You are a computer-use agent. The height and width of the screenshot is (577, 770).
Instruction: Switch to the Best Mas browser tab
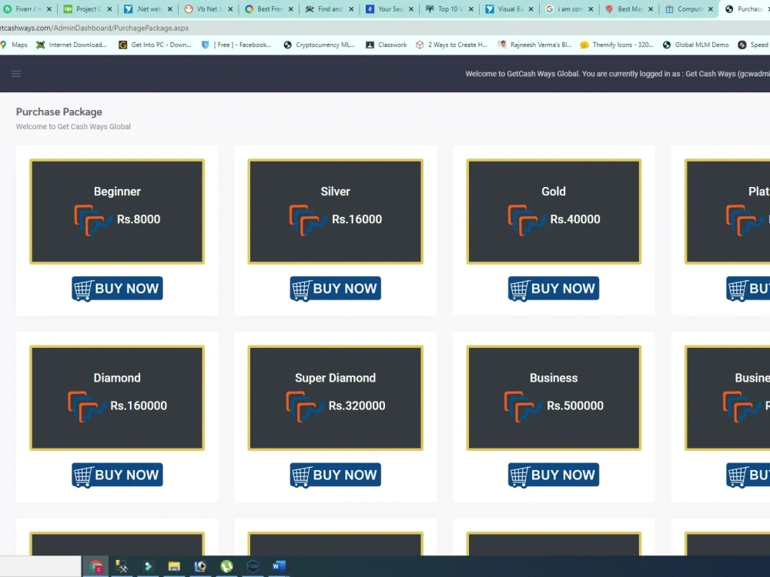click(629, 8)
